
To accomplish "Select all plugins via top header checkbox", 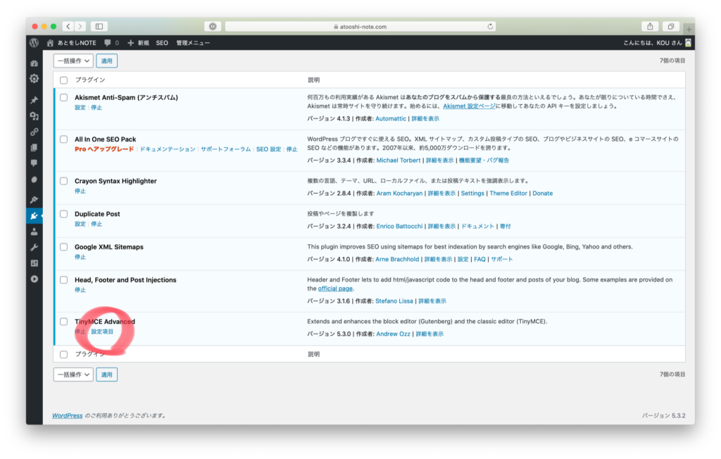I will click(63, 80).
